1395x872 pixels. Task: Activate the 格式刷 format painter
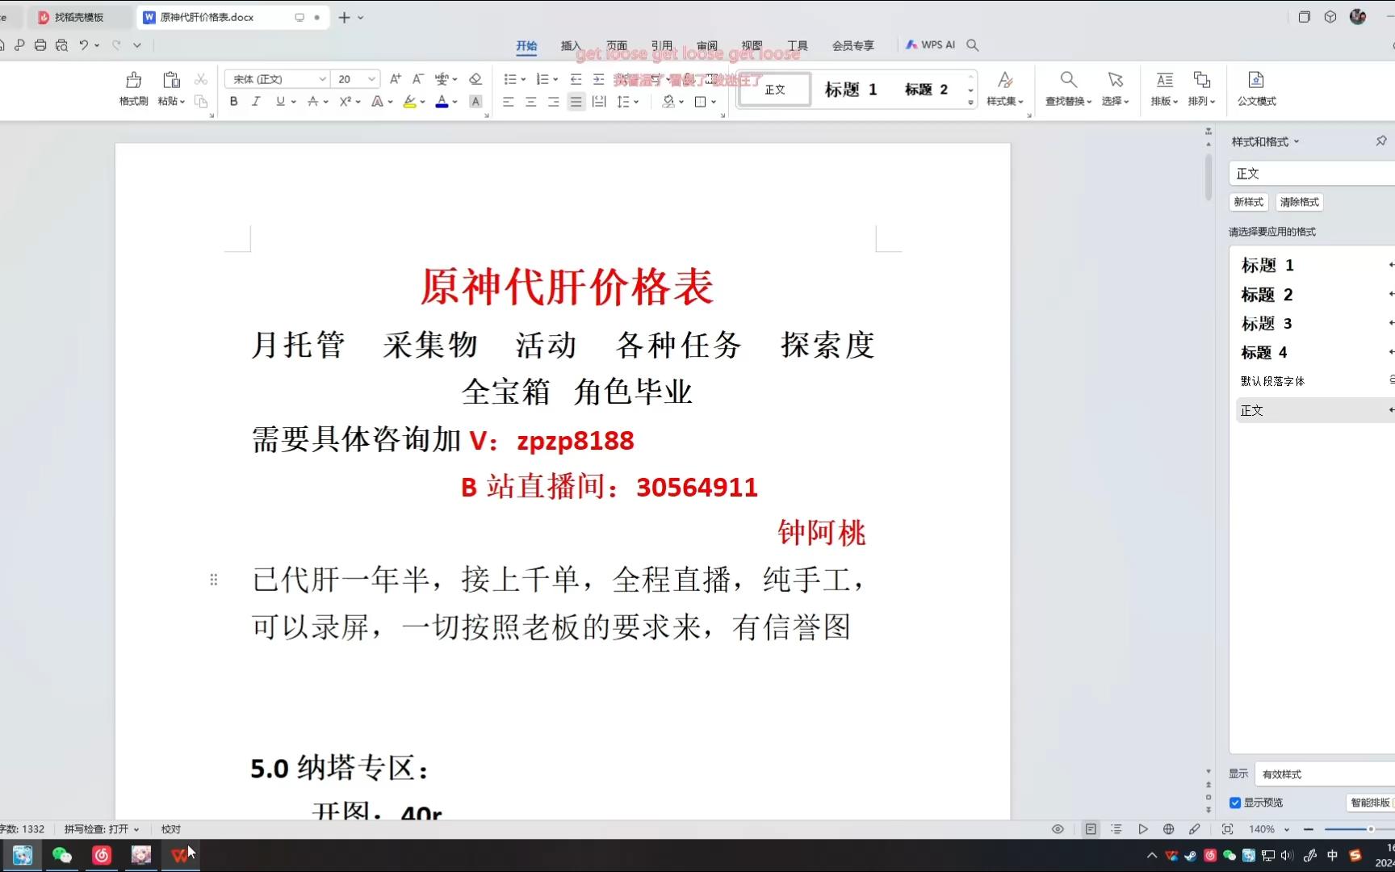point(133,89)
